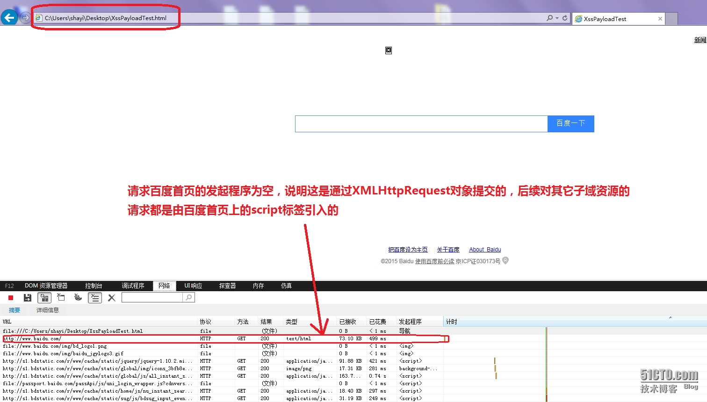Viewport: 707px width, 402px height.
Task: Sort by the 已接收 column header
Action: [x=351, y=322]
